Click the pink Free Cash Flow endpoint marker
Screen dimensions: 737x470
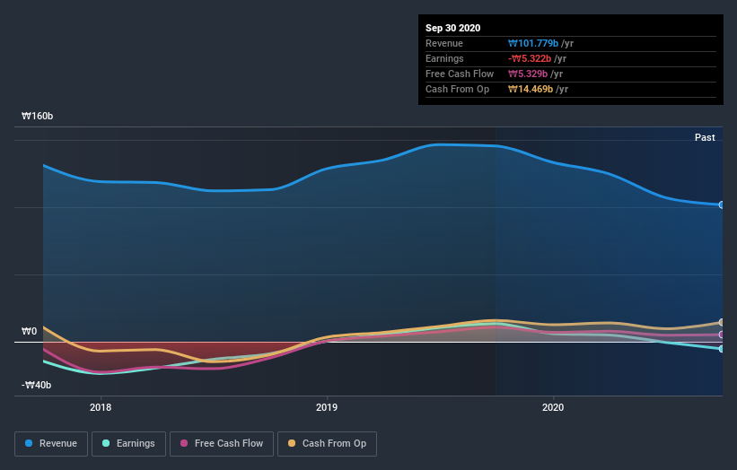tap(722, 335)
